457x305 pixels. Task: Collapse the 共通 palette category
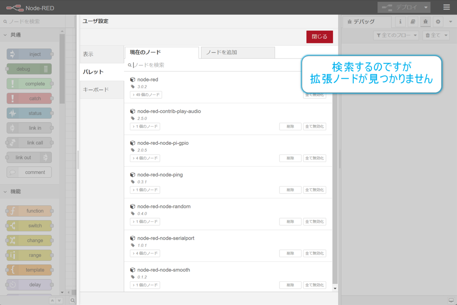point(30,35)
